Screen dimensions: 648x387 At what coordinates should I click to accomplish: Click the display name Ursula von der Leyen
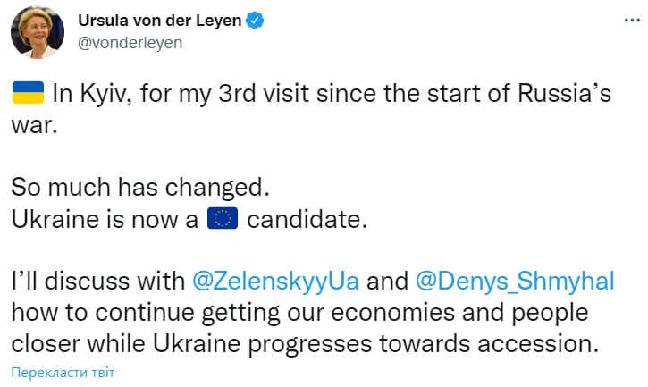point(159,20)
